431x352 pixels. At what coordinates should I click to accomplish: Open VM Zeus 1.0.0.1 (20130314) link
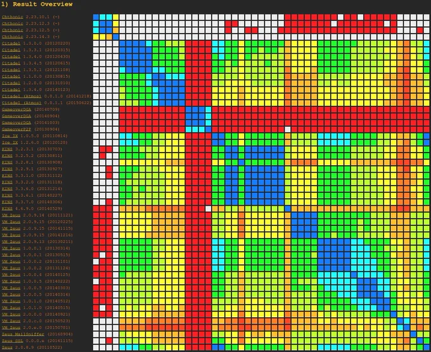pyautogui.click(x=11, y=248)
